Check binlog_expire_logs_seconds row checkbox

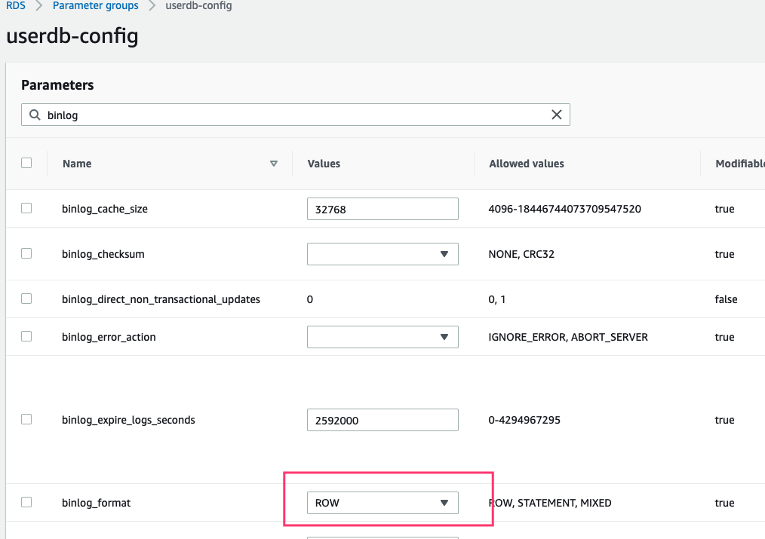(x=26, y=419)
